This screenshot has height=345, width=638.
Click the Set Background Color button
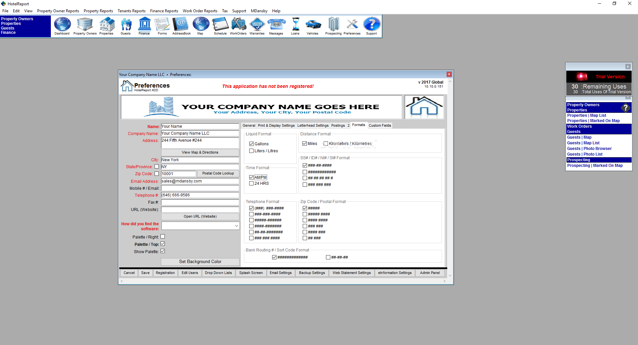(x=200, y=262)
